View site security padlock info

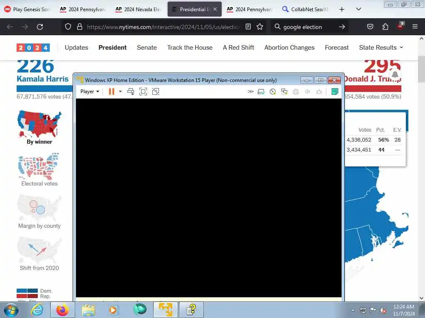tap(79, 27)
